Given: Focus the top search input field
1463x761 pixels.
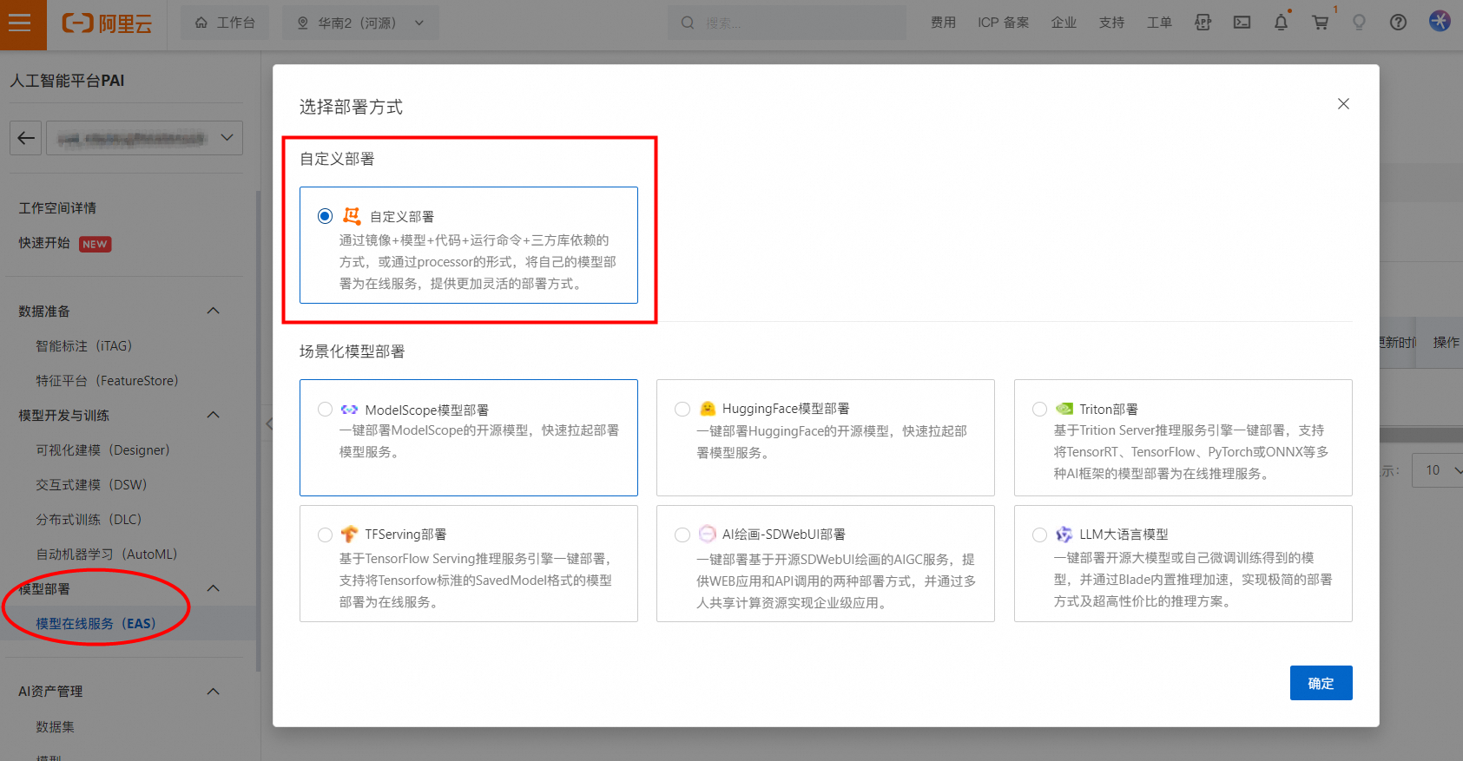Looking at the screenshot, I should click(787, 23).
